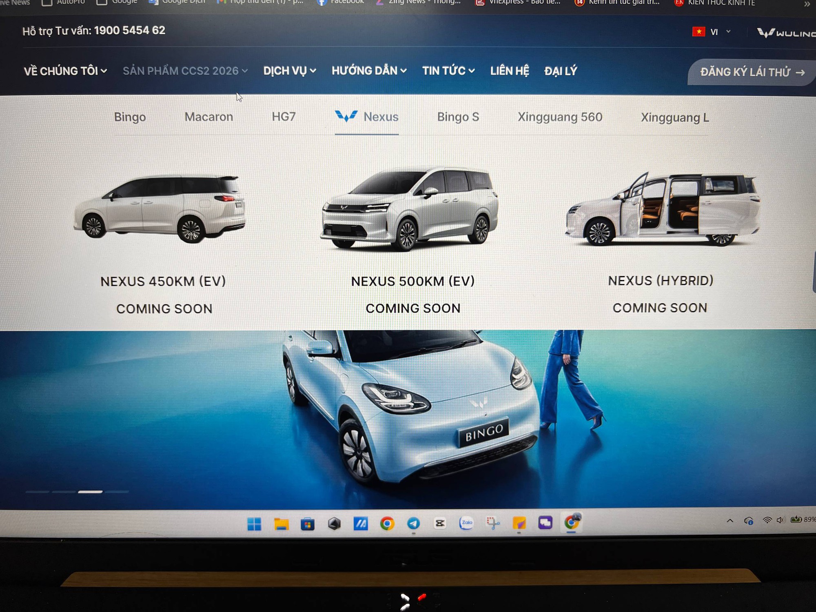Open Telegram from the taskbar
This screenshot has width=816, height=612.
tap(414, 523)
